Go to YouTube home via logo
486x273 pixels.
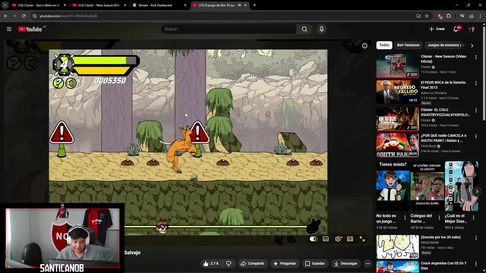(30, 29)
